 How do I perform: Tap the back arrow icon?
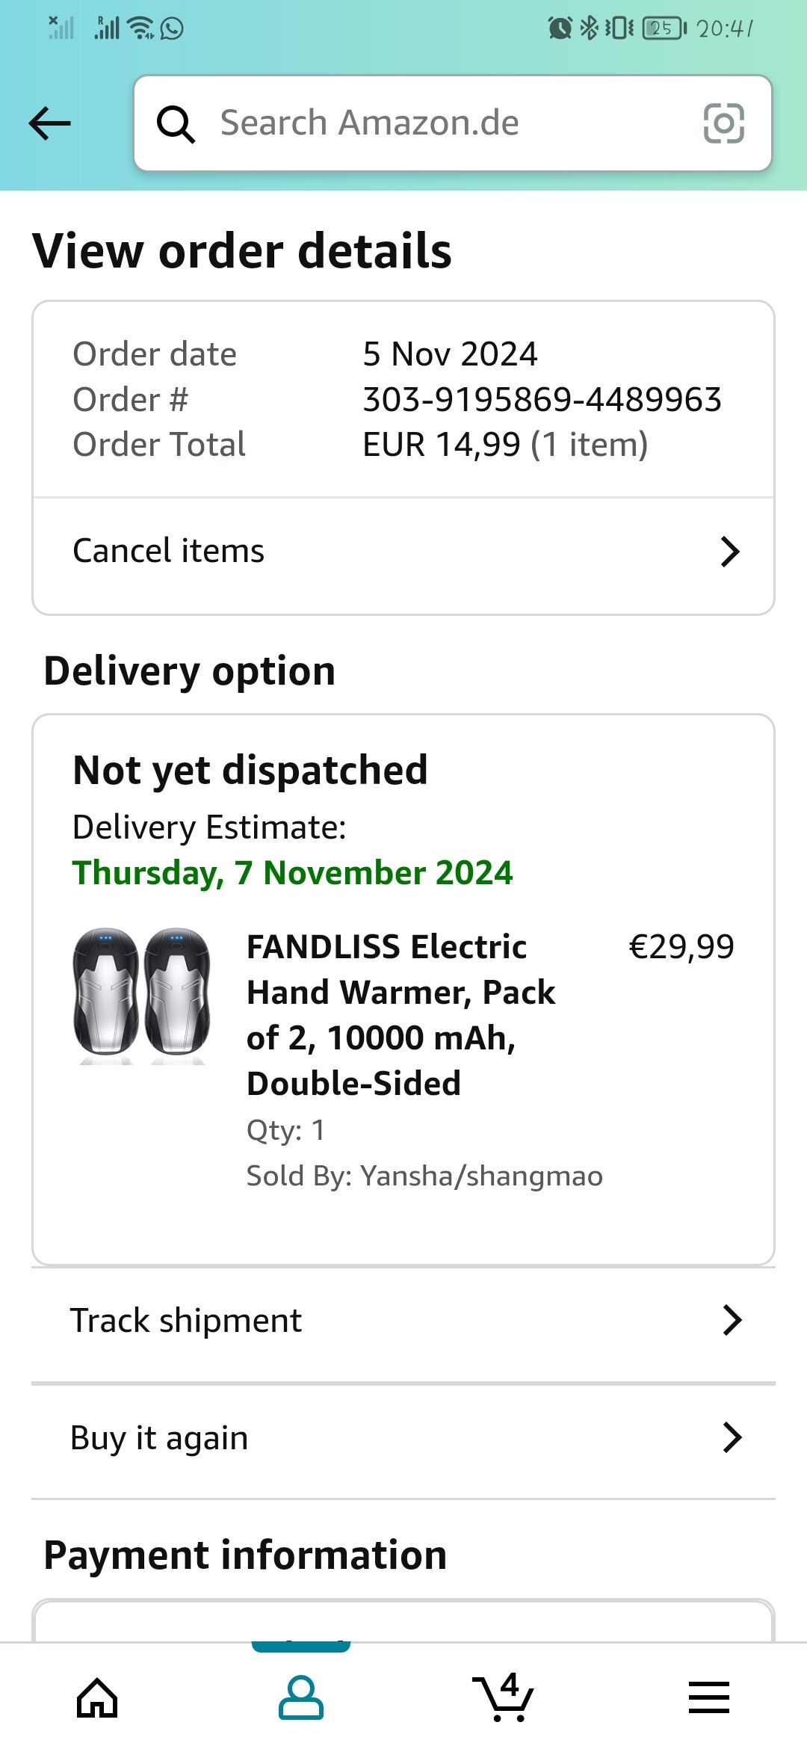pyautogui.click(x=50, y=123)
